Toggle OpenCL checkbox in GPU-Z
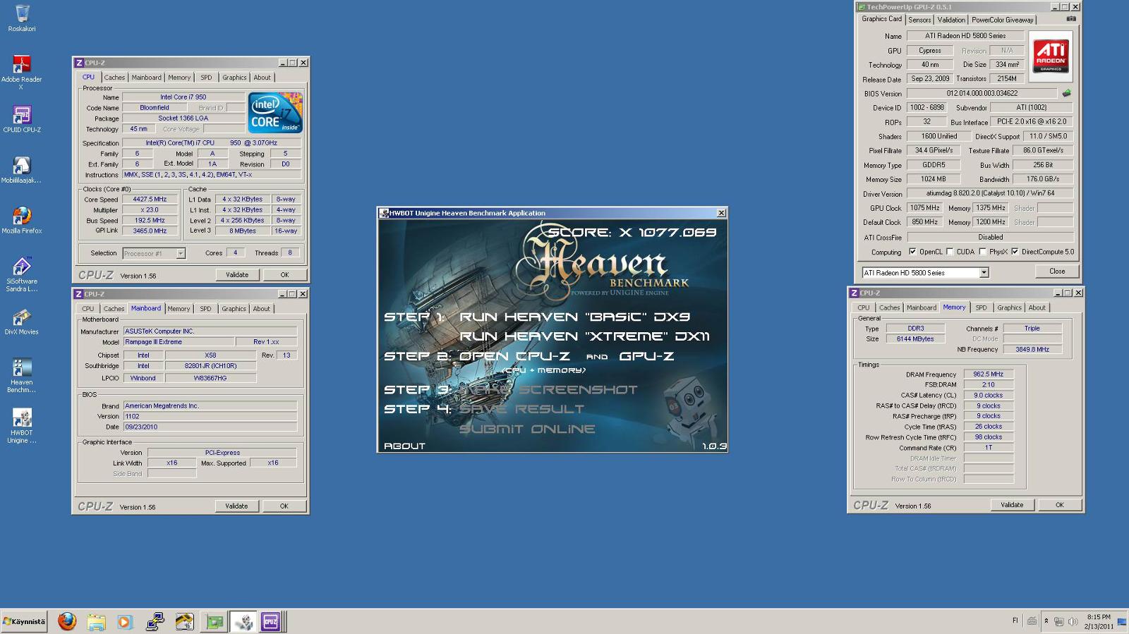 coord(912,252)
